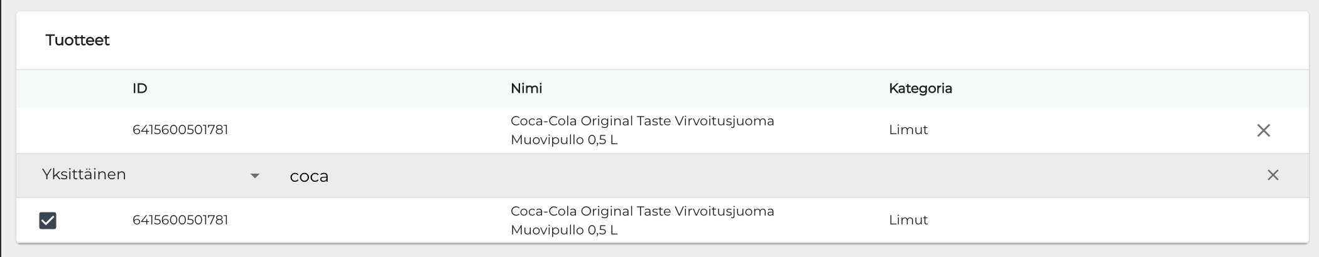Click "Coca-Cola Original Taste Virvoitusjuoma" in the checked result row

642,211
